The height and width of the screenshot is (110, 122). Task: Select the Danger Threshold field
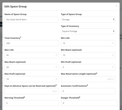pos(89,103)
